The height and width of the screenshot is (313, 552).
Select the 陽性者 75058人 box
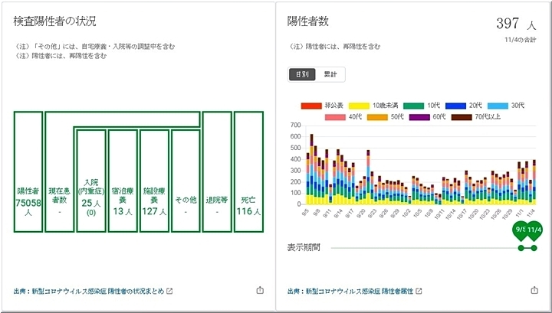(x=28, y=171)
